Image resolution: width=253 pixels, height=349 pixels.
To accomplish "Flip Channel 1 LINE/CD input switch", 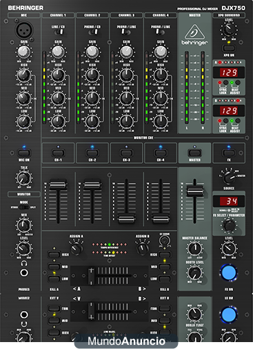I will [59, 32].
